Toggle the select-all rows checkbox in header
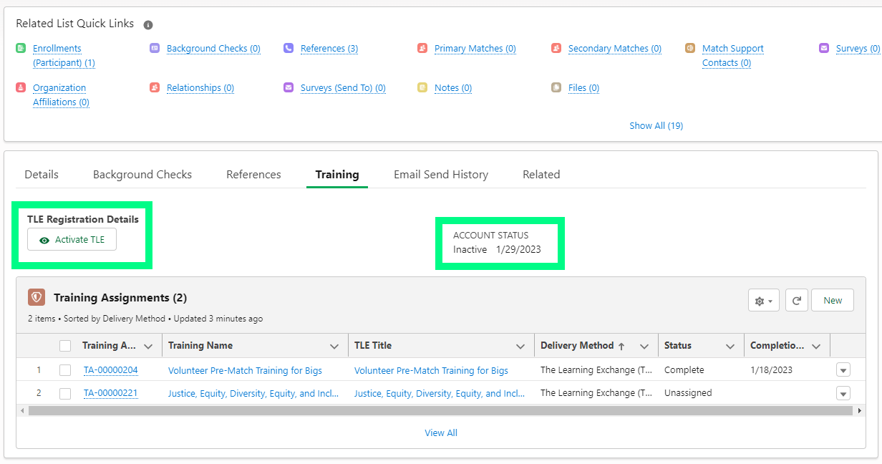The height and width of the screenshot is (464, 882). [x=65, y=346]
